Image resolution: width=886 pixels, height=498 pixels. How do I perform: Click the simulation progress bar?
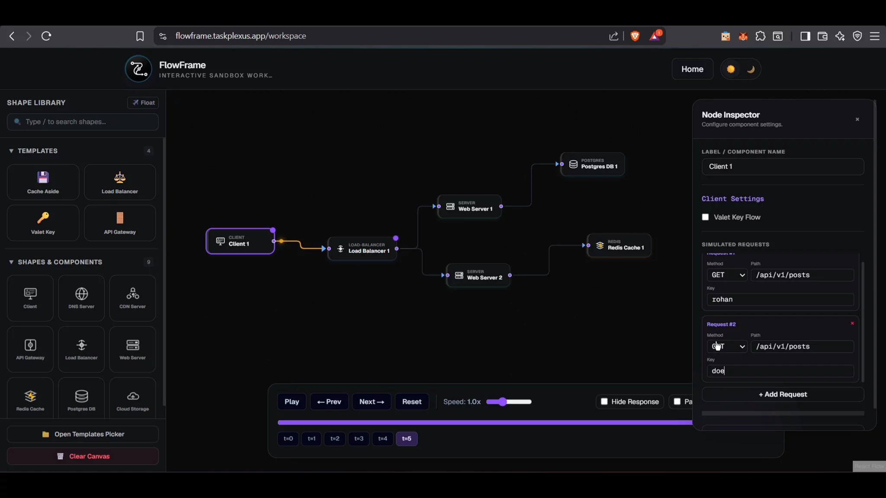pos(485,422)
